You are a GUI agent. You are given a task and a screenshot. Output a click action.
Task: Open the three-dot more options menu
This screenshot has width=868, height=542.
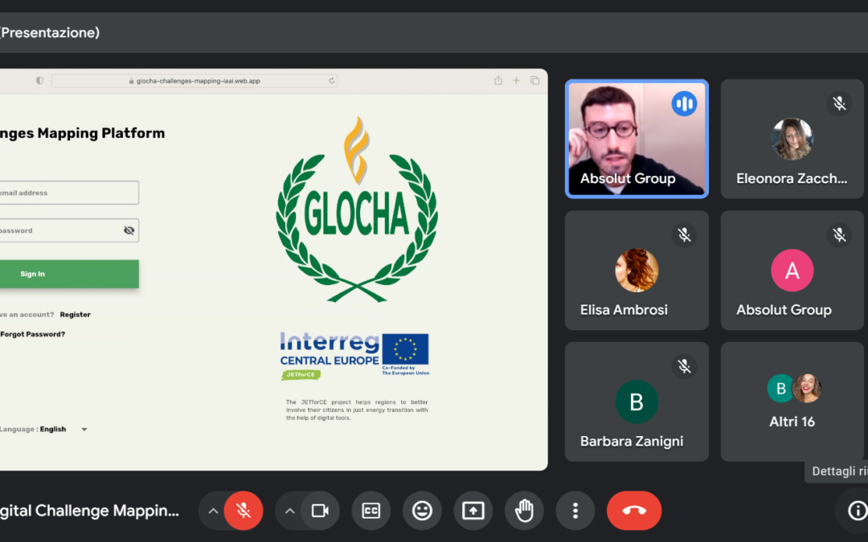(575, 511)
